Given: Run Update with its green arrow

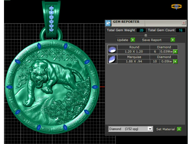Looking at the screenshot, I should pos(133,40).
